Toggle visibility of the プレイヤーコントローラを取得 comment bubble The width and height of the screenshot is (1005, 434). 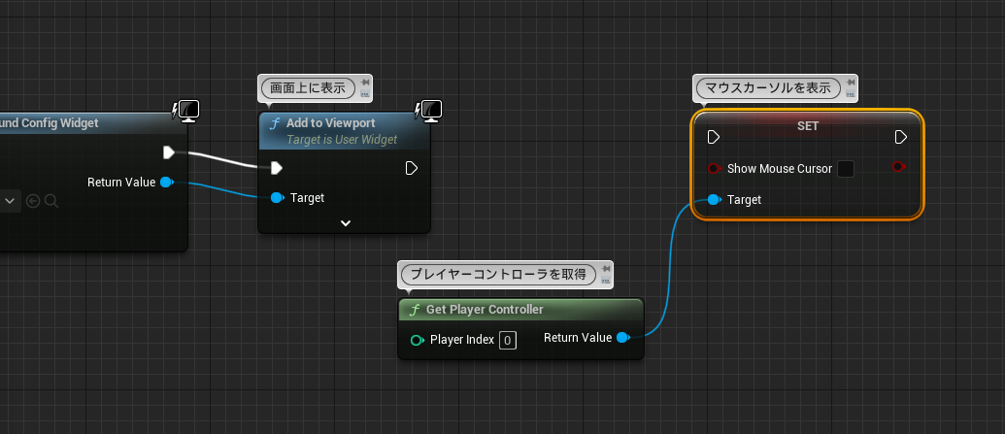[606, 281]
